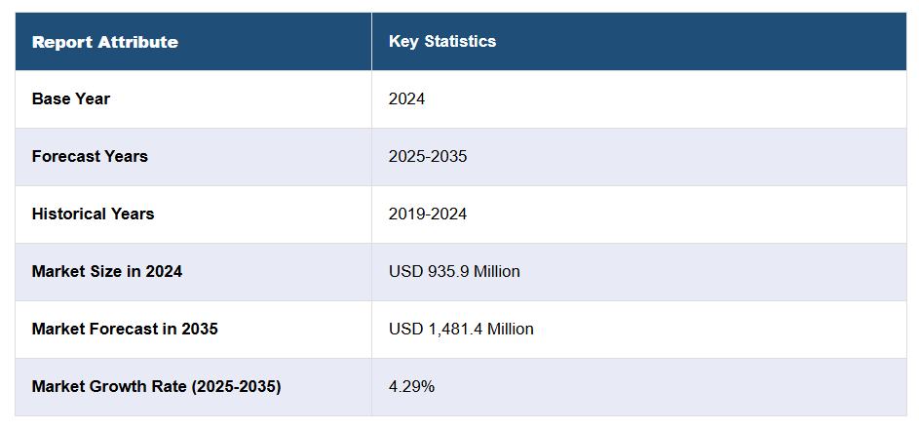Click the 2025-2035 forecast years value
This screenshot has width=919, height=429.
[x=428, y=156]
